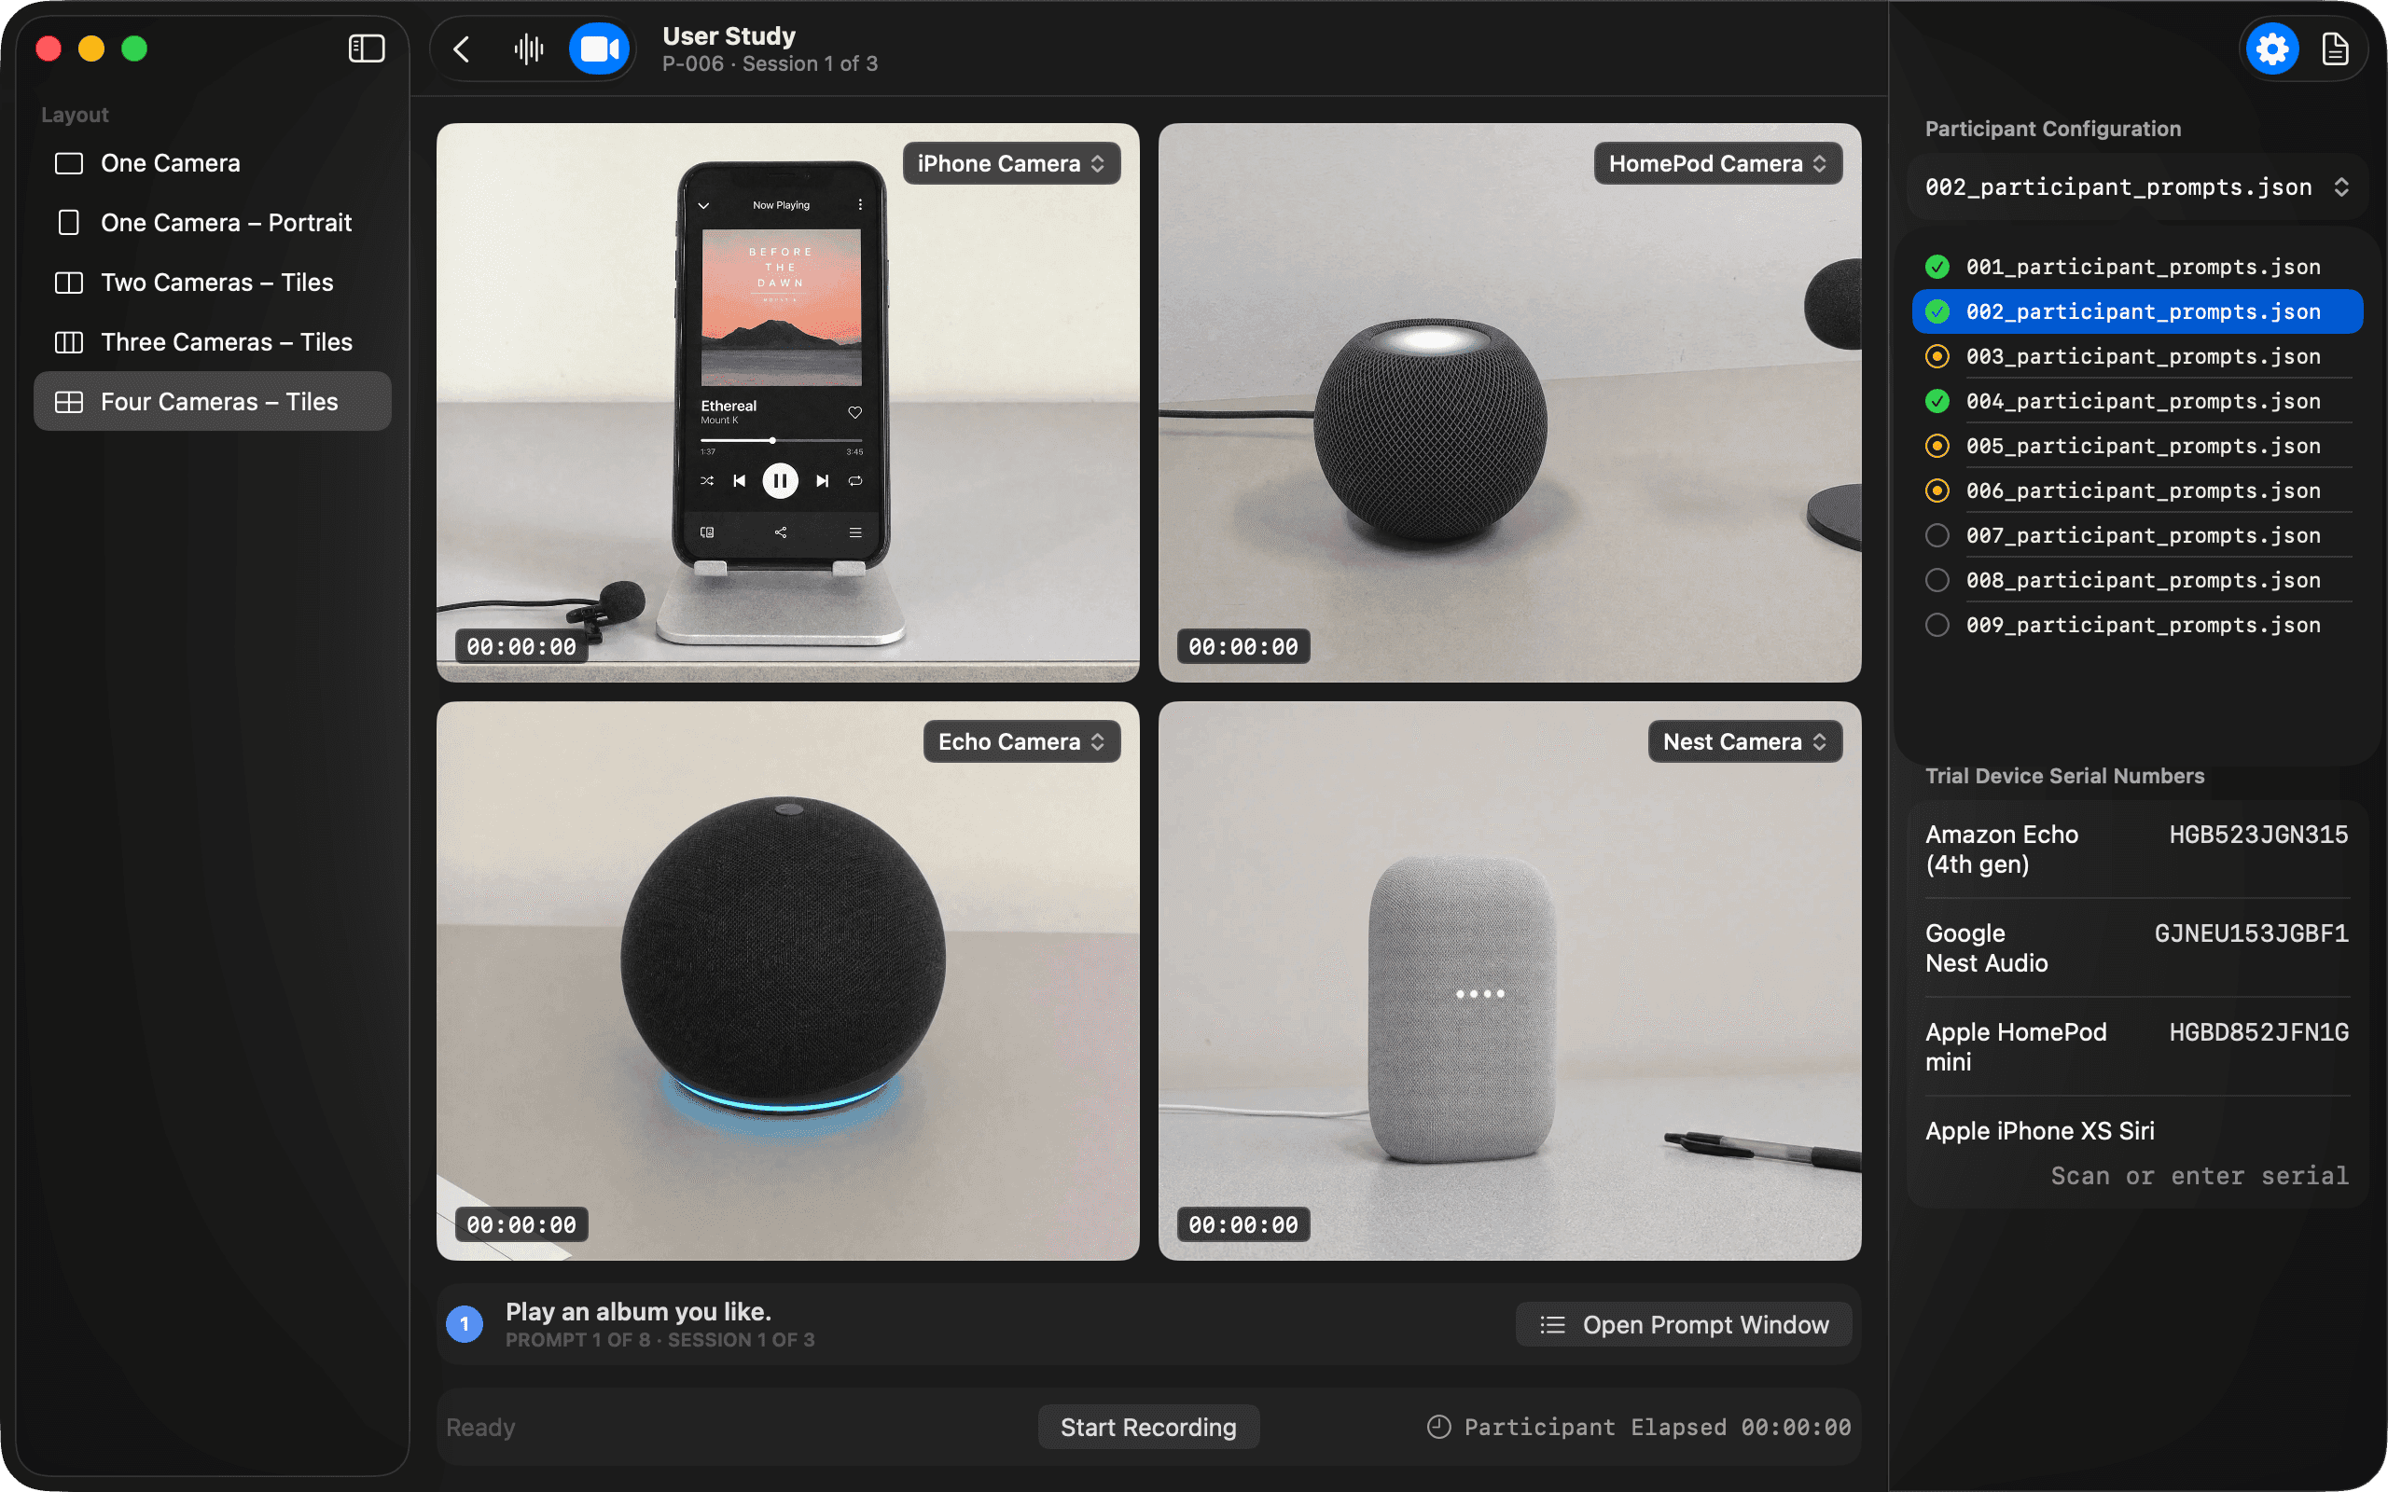Image resolution: width=2388 pixels, height=1492 pixels.
Task: Click empty status circle for 009_participant_prompts.json
Action: click(x=1937, y=625)
